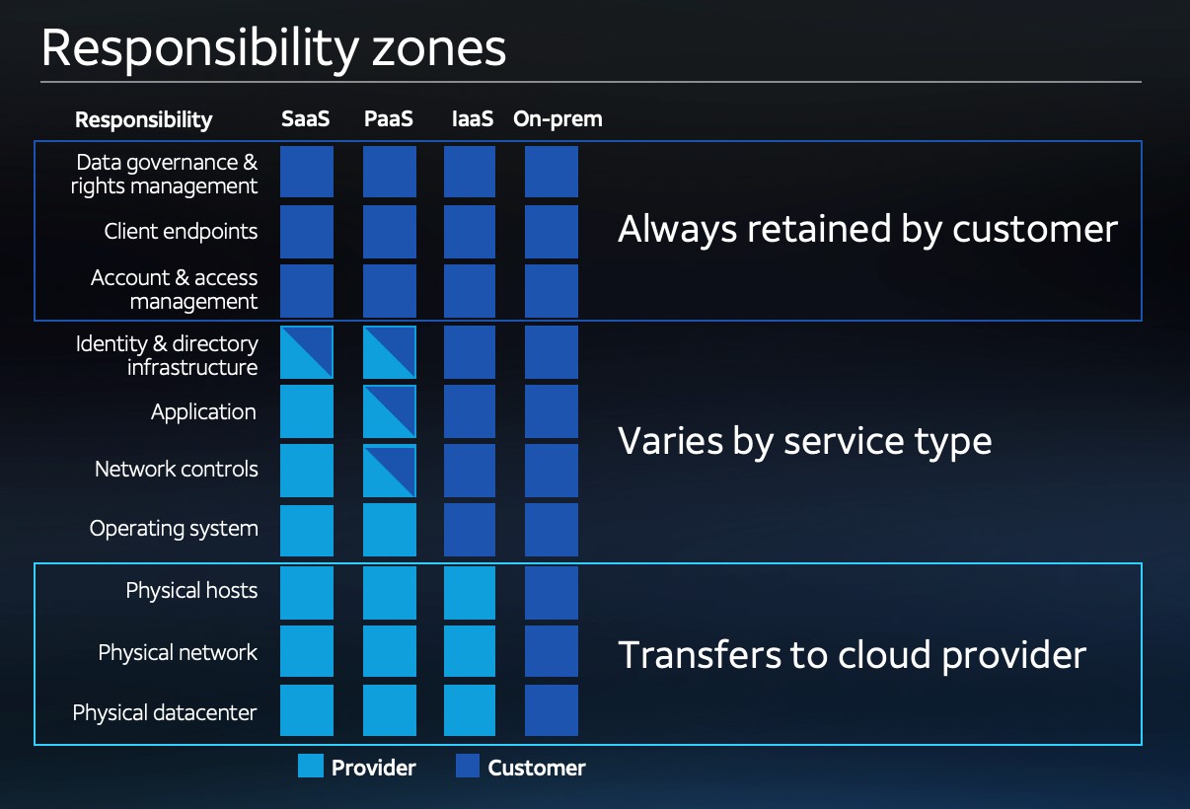Click the On-prem square for Client endpoints
The height and width of the screenshot is (809, 1190).
[x=552, y=231]
